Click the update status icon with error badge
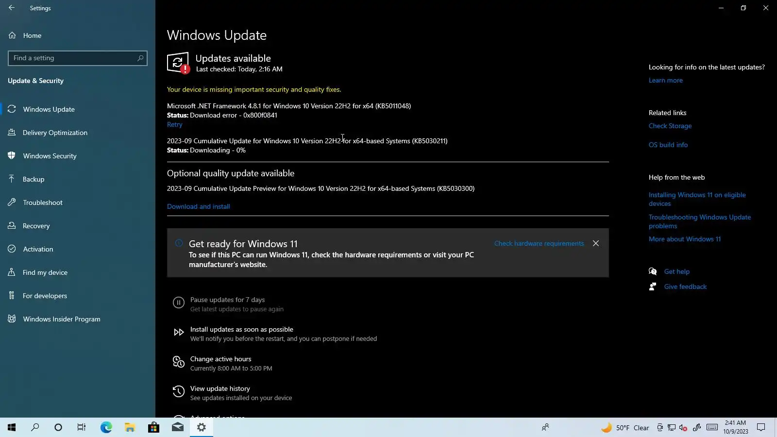 coord(178,63)
